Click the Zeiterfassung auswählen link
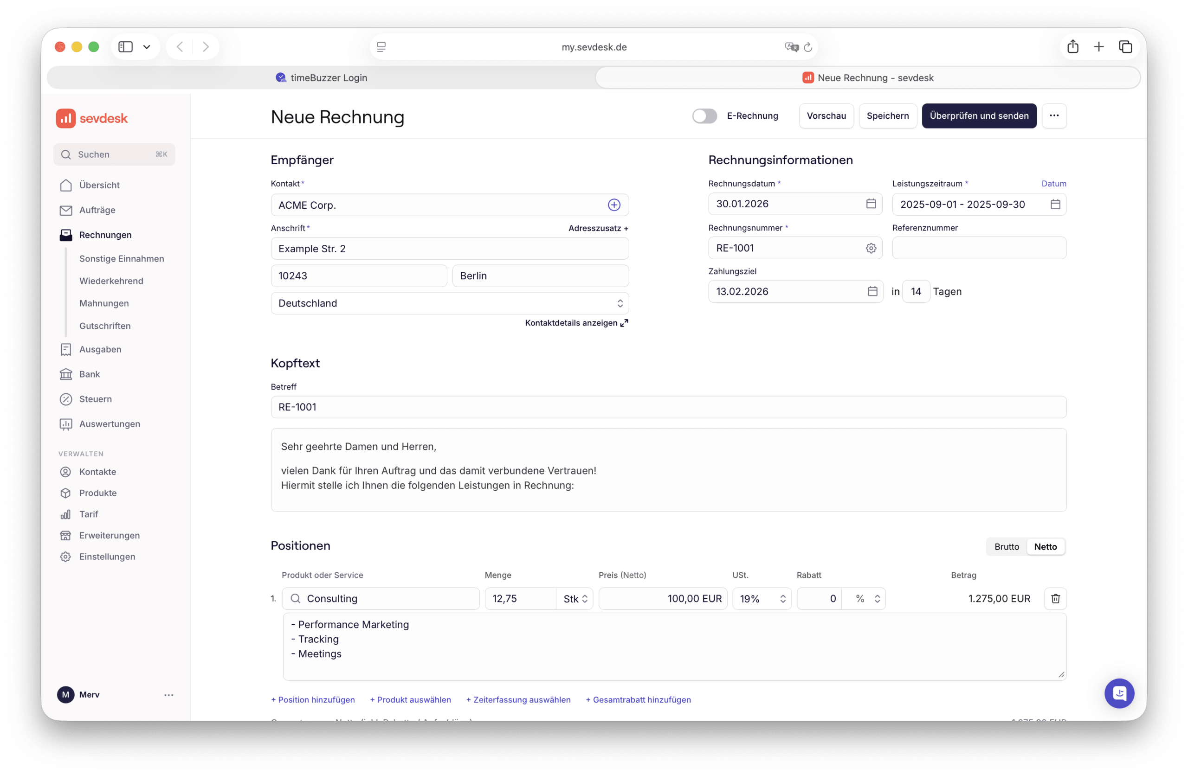The height and width of the screenshot is (775, 1188). [518, 700]
